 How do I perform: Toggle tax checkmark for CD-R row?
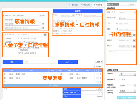[x=96, y=78]
